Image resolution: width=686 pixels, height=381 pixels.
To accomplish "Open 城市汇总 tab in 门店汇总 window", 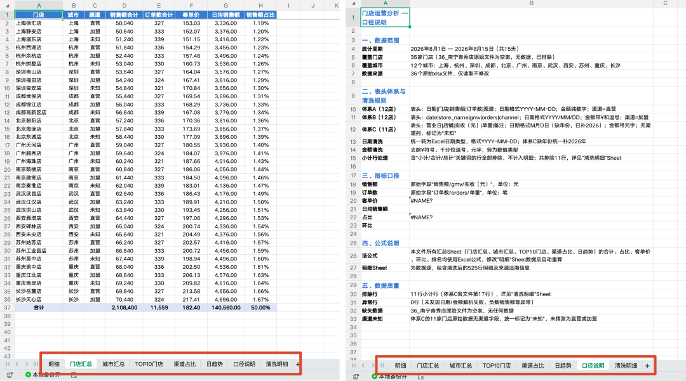I will [114, 364].
